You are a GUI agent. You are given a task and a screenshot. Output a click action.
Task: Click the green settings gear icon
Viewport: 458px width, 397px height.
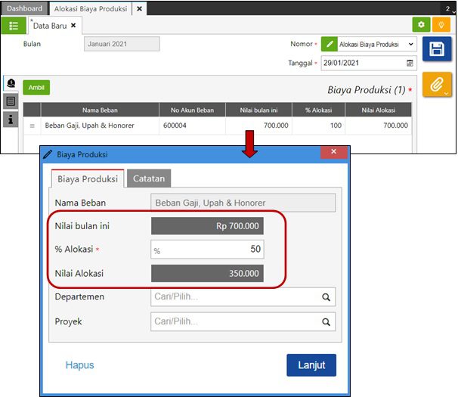(420, 25)
